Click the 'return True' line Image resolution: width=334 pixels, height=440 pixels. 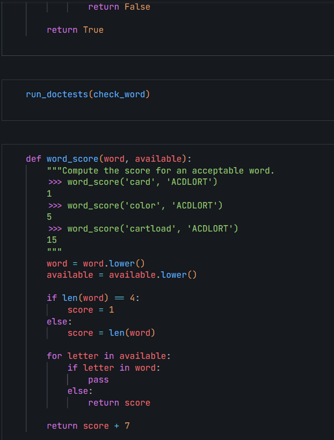75,30
